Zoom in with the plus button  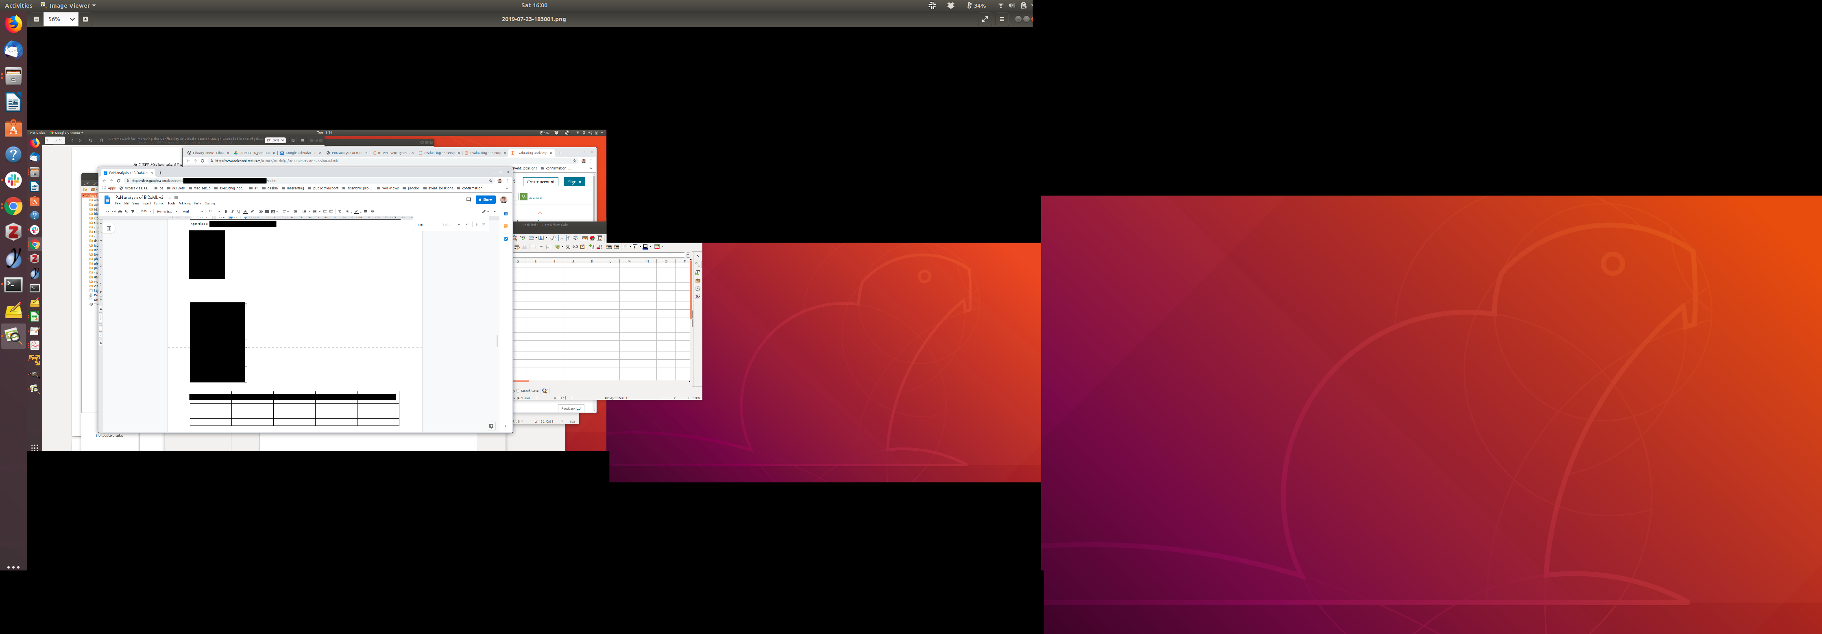click(85, 19)
